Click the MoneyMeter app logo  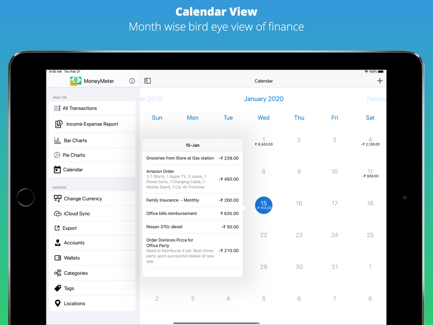[x=76, y=81]
